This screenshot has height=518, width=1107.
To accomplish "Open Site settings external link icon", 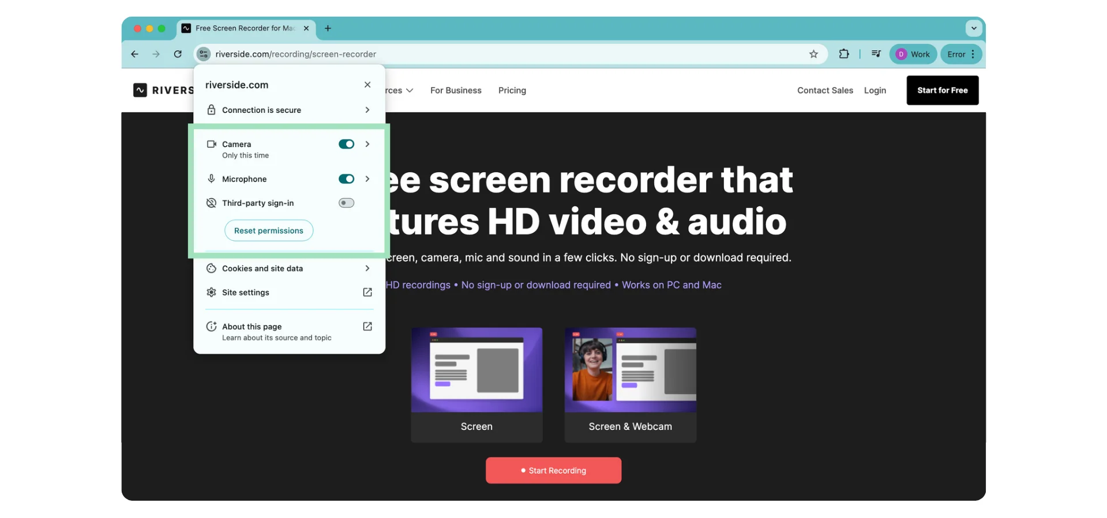I will pos(367,292).
